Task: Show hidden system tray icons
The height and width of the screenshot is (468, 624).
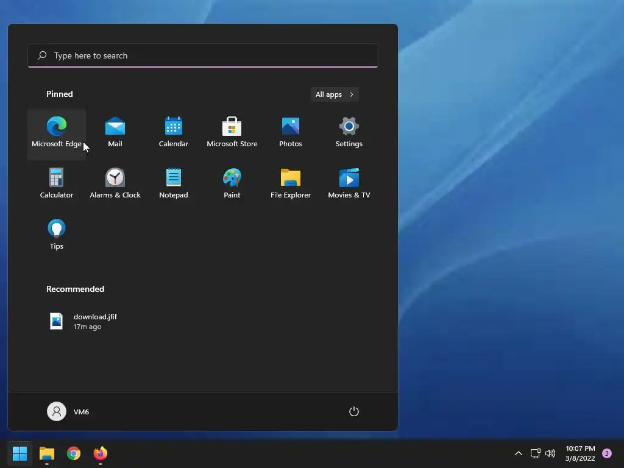Action: [518, 453]
